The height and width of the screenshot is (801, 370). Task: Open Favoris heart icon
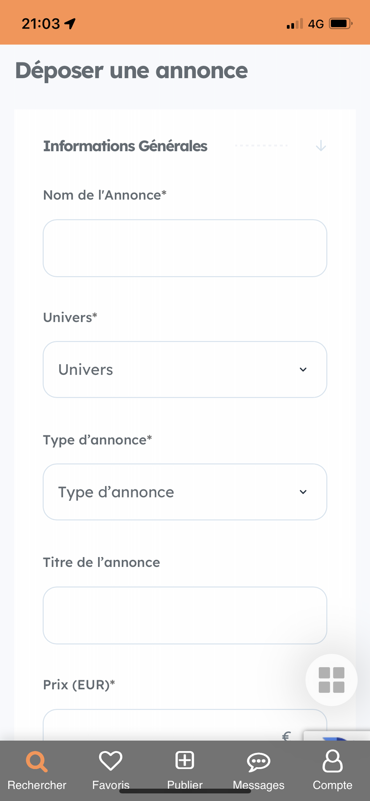[111, 760]
